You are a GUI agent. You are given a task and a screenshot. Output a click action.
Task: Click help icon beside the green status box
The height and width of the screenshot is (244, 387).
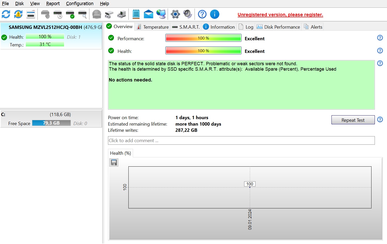click(x=380, y=63)
